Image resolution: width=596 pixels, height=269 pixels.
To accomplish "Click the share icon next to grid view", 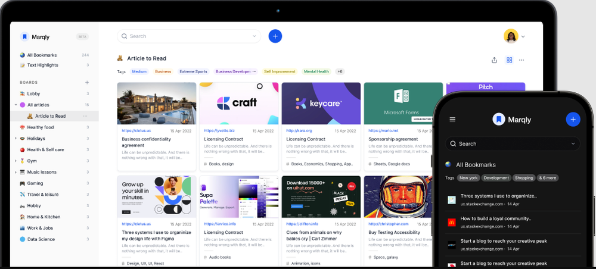I will click(494, 60).
